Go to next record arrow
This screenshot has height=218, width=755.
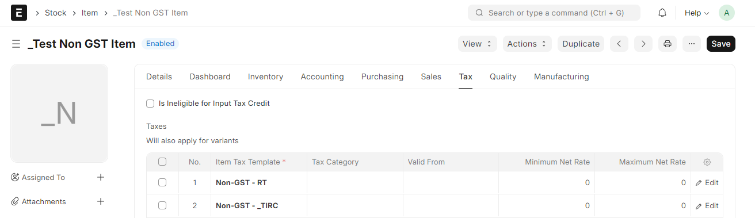pos(643,44)
